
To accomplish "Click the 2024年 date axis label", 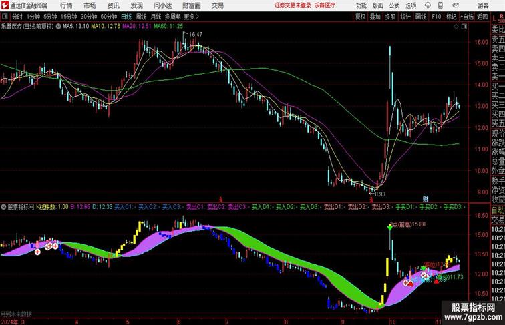I will pos(9,322).
